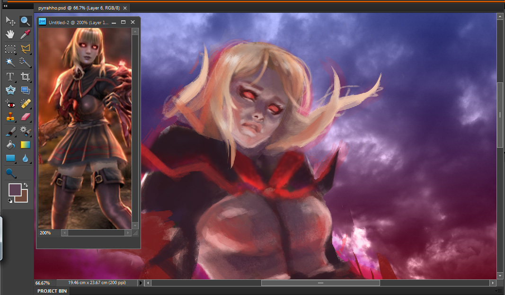Choose the Magnetic Lasso tool

pyautogui.click(x=26, y=49)
